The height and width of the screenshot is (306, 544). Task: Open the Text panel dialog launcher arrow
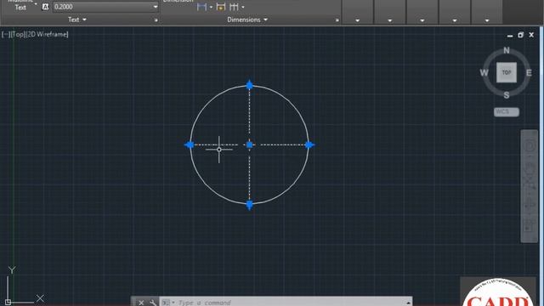pyautogui.click(x=156, y=20)
